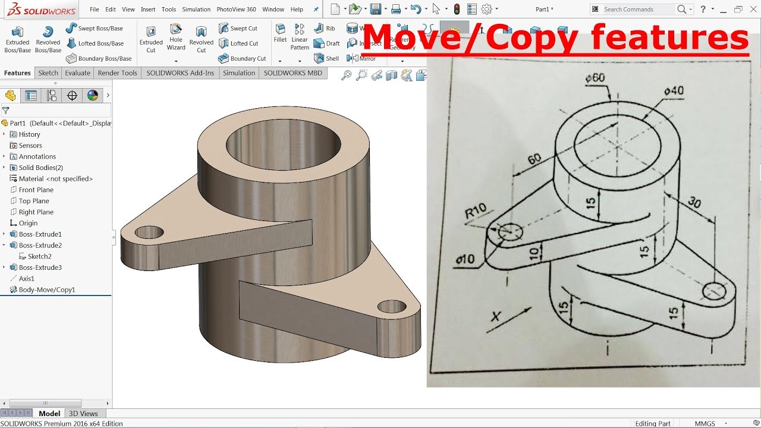Click the Undo icon

click(x=416, y=9)
